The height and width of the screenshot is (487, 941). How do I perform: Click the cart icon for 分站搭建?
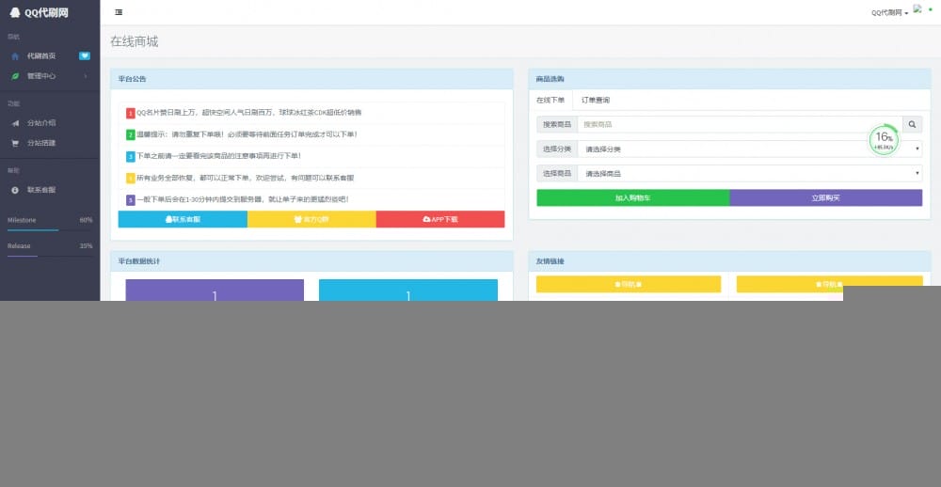(15, 143)
